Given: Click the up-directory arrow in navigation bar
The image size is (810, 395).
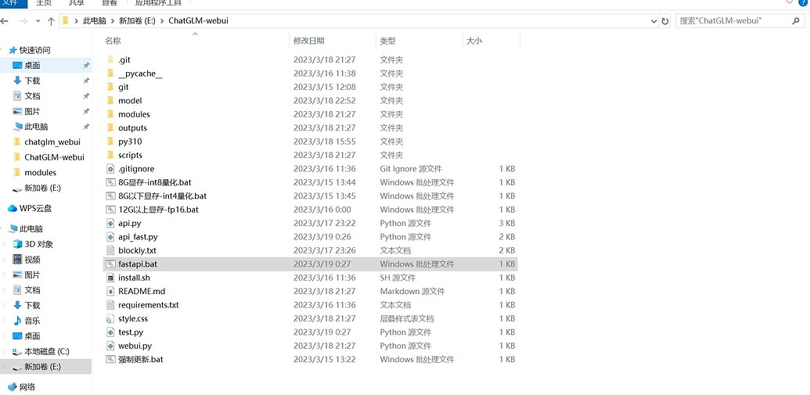Looking at the screenshot, I should pos(51,21).
